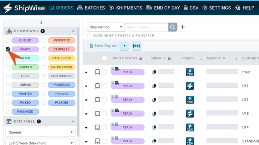Collapse the filter sidebar with the left chevron
The height and width of the screenshot is (145, 259).
tap(41, 23)
